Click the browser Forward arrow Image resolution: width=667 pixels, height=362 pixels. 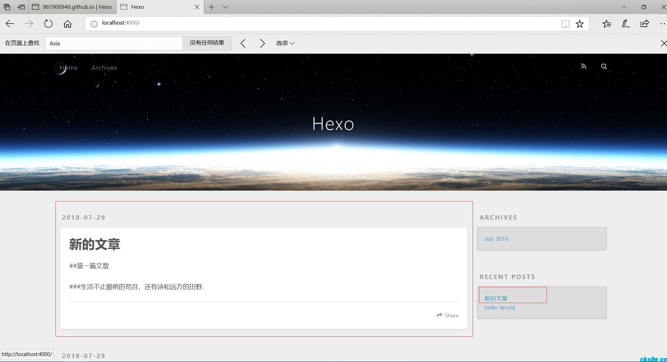click(x=29, y=24)
